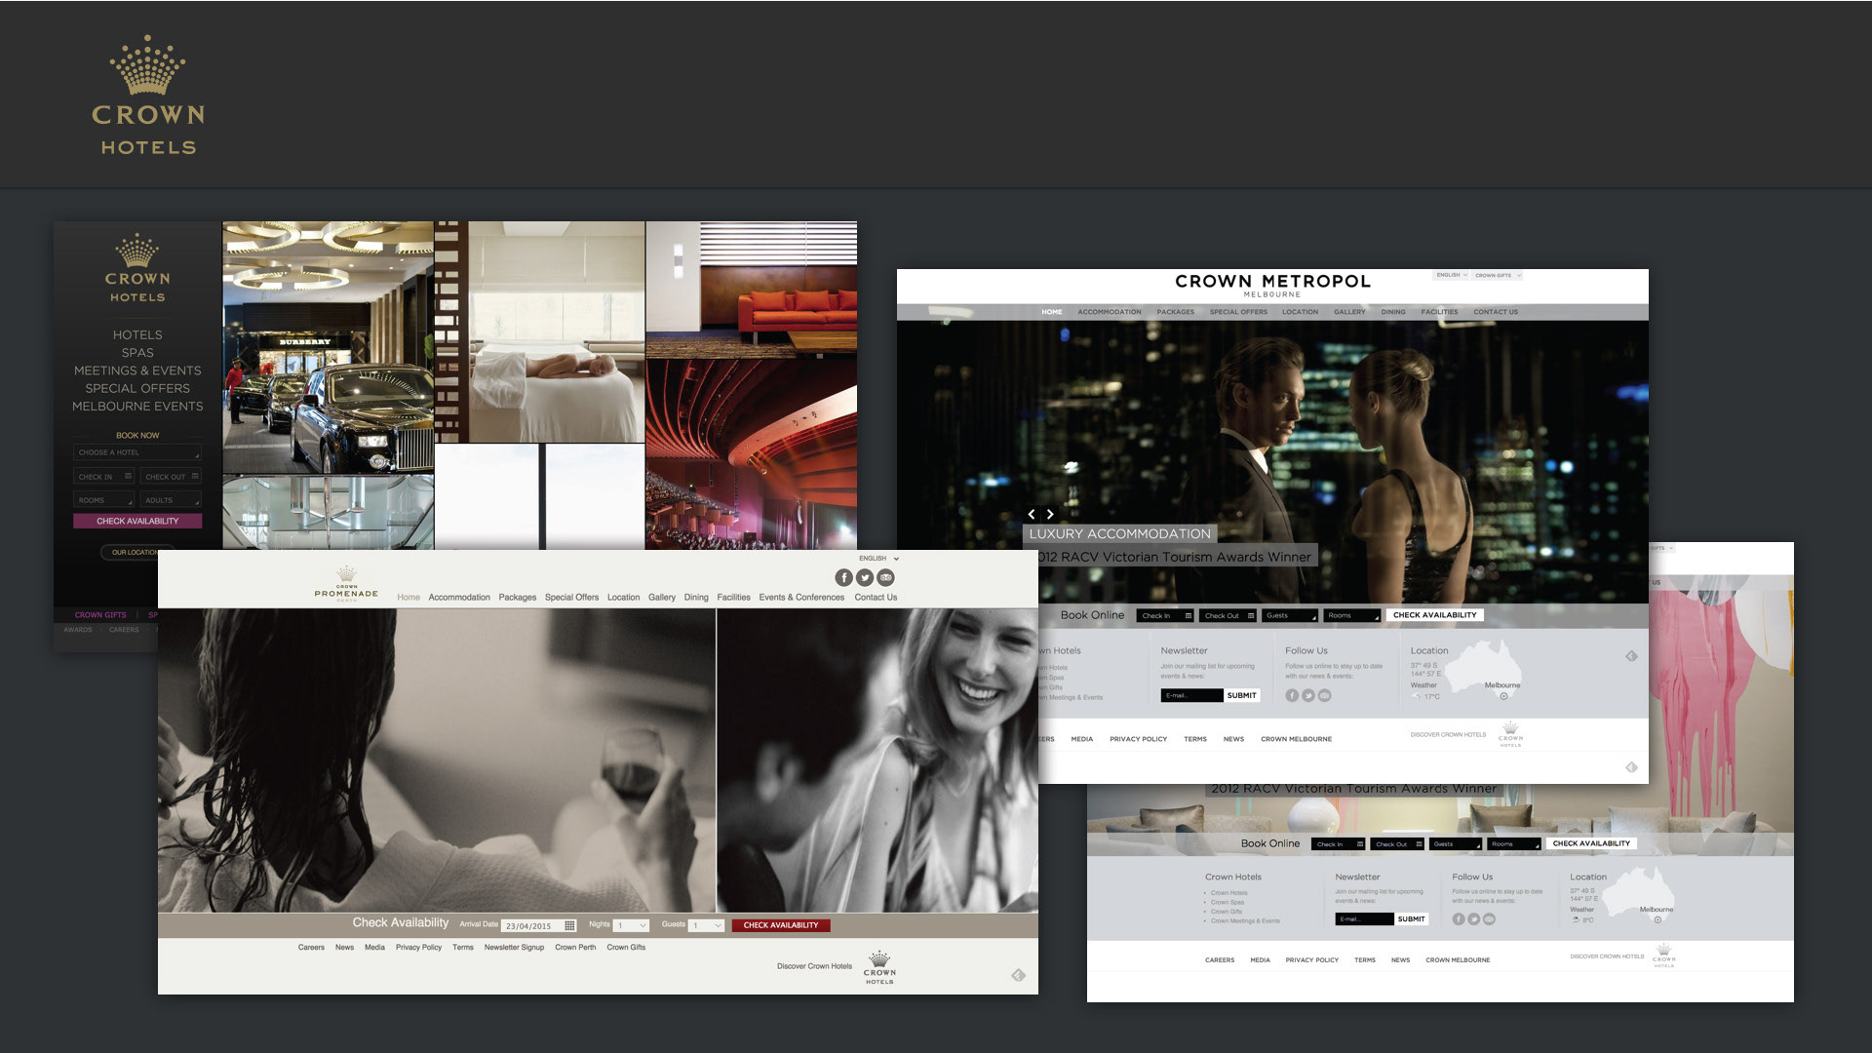Click Check In field on page behind Metropol
This screenshot has height=1053, width=1872.
(1338, 844)
